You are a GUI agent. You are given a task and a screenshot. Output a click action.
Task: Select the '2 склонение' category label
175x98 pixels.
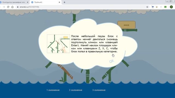click(x=75, y=90)
